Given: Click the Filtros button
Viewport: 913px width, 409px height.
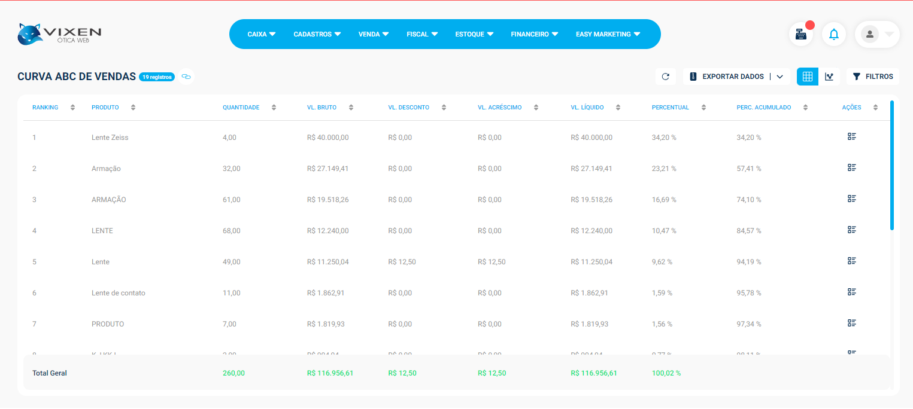Looking at the screenshot, I should [x=873, y=77].
